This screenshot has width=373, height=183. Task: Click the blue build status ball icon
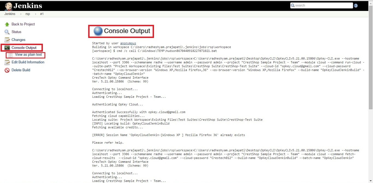98,31
